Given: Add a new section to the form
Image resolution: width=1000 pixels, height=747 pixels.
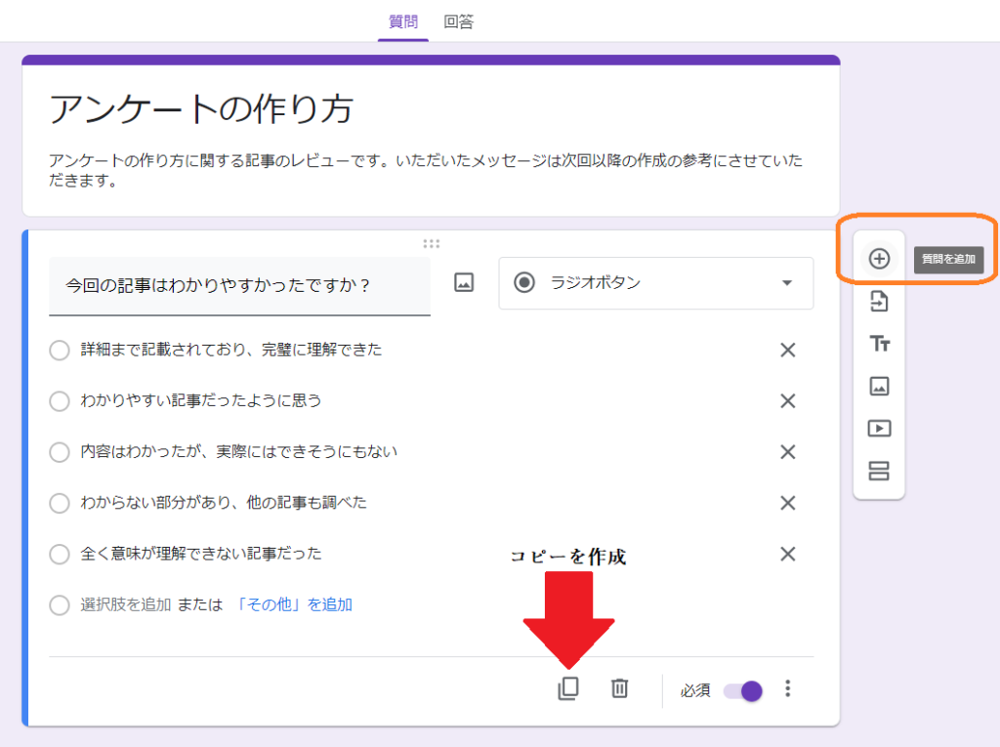Looking at the screenshot, I should [878, 471].
